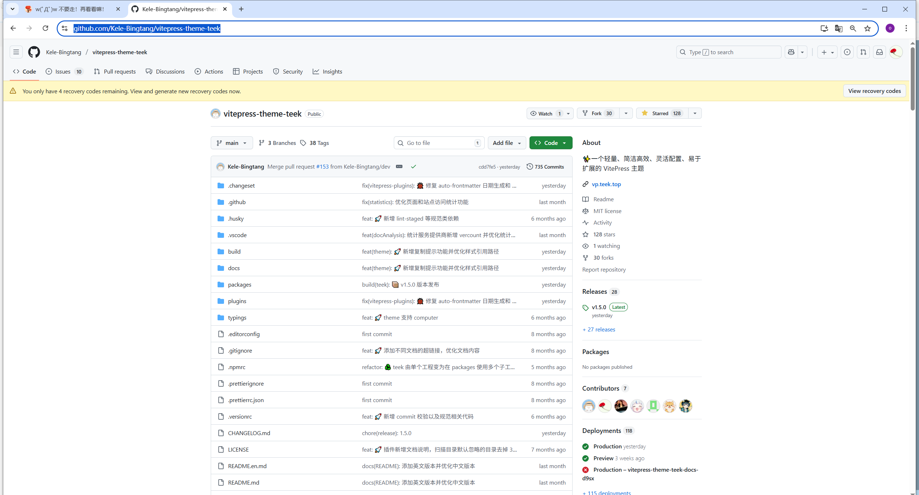The width and height of the screenshot is (919, 495).
Task: Open notifications inbox icon
Action: coord(880,52)
